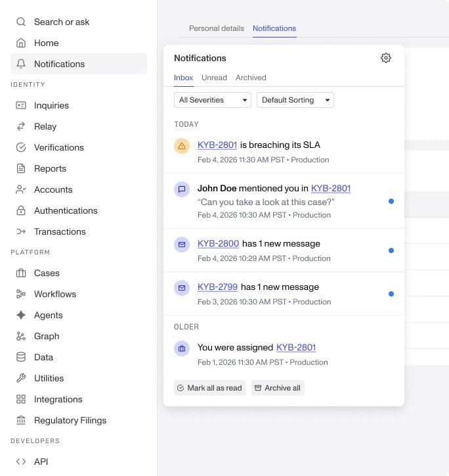Open KYB-2801 link in SLA breach notice
The width and height of the screenshot is (449, 476).
(217, 145)
